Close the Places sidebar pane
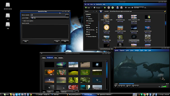170x96 pixels. point(96,11)
